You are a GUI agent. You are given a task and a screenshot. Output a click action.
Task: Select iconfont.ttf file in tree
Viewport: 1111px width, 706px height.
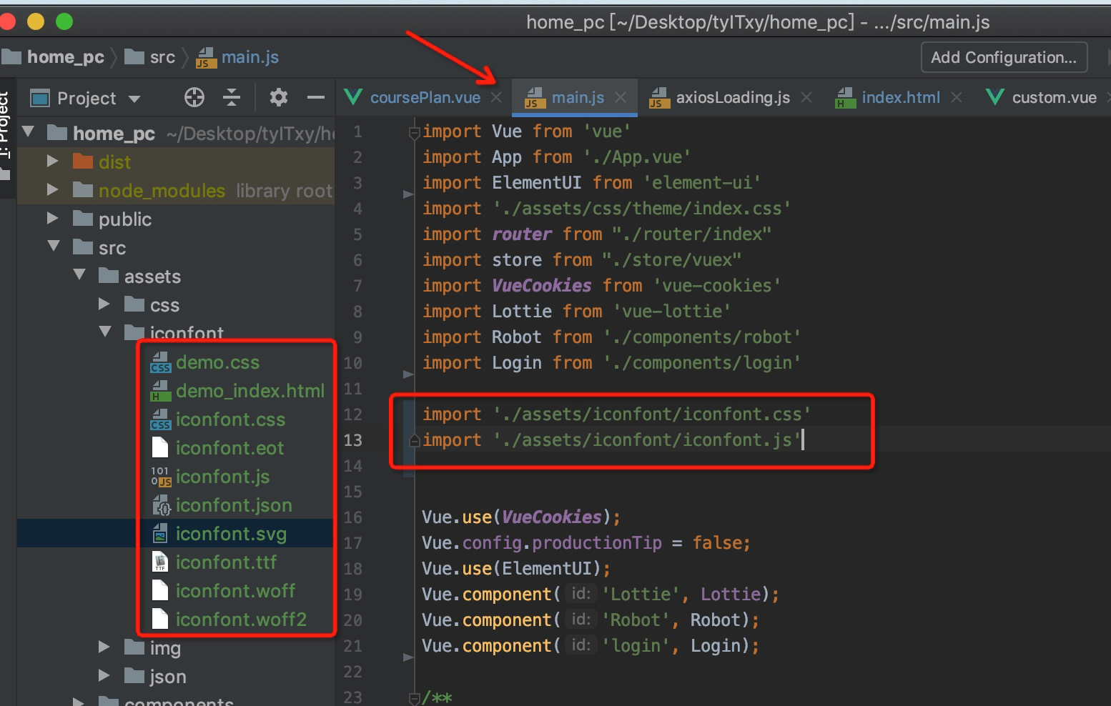(226, 562)
